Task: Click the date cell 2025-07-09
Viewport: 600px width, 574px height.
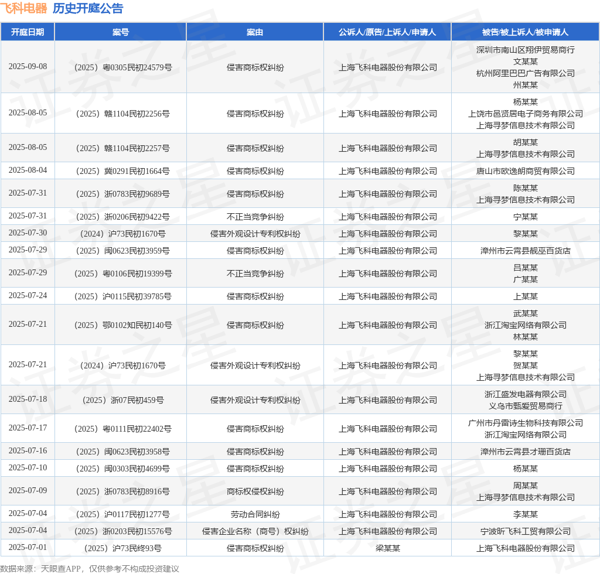Action: (x=28, y=491)
